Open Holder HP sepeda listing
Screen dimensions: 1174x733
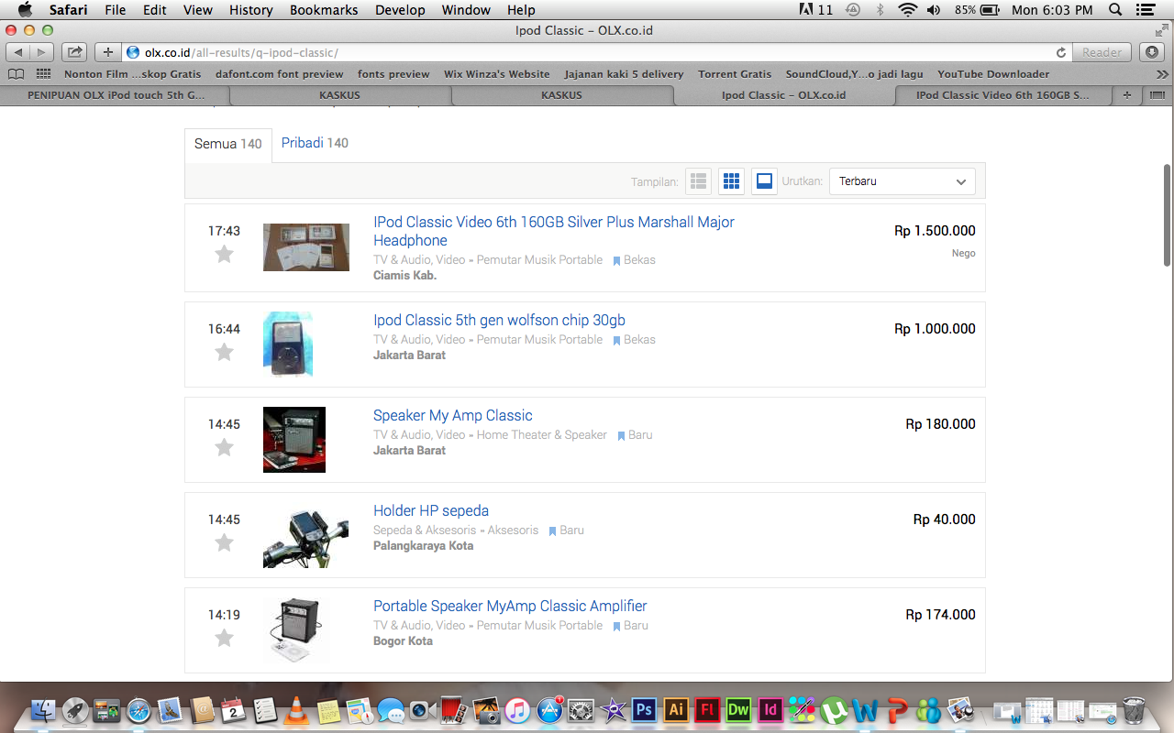tap(431, 510)
